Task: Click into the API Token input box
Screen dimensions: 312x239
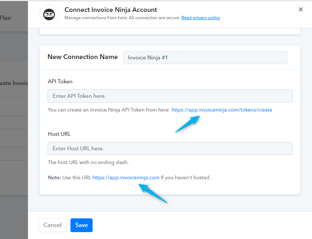Action: (x=170, y=96)
